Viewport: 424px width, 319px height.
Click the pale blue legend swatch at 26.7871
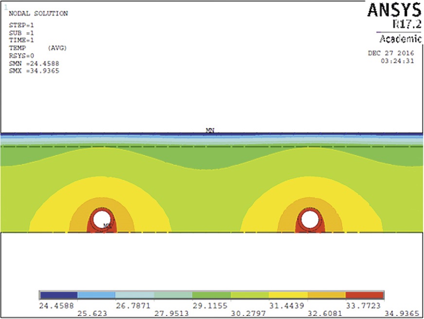click(x=135, y=295)
